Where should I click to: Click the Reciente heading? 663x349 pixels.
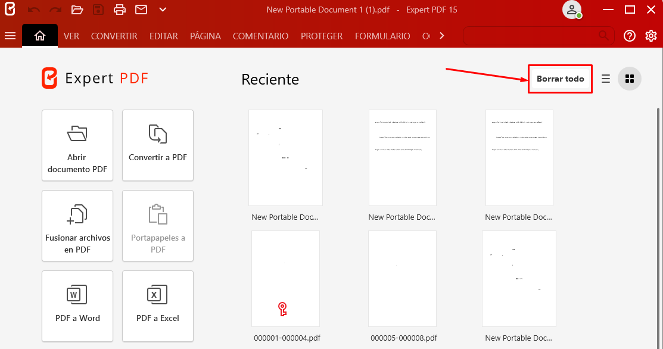click(270, 79)
